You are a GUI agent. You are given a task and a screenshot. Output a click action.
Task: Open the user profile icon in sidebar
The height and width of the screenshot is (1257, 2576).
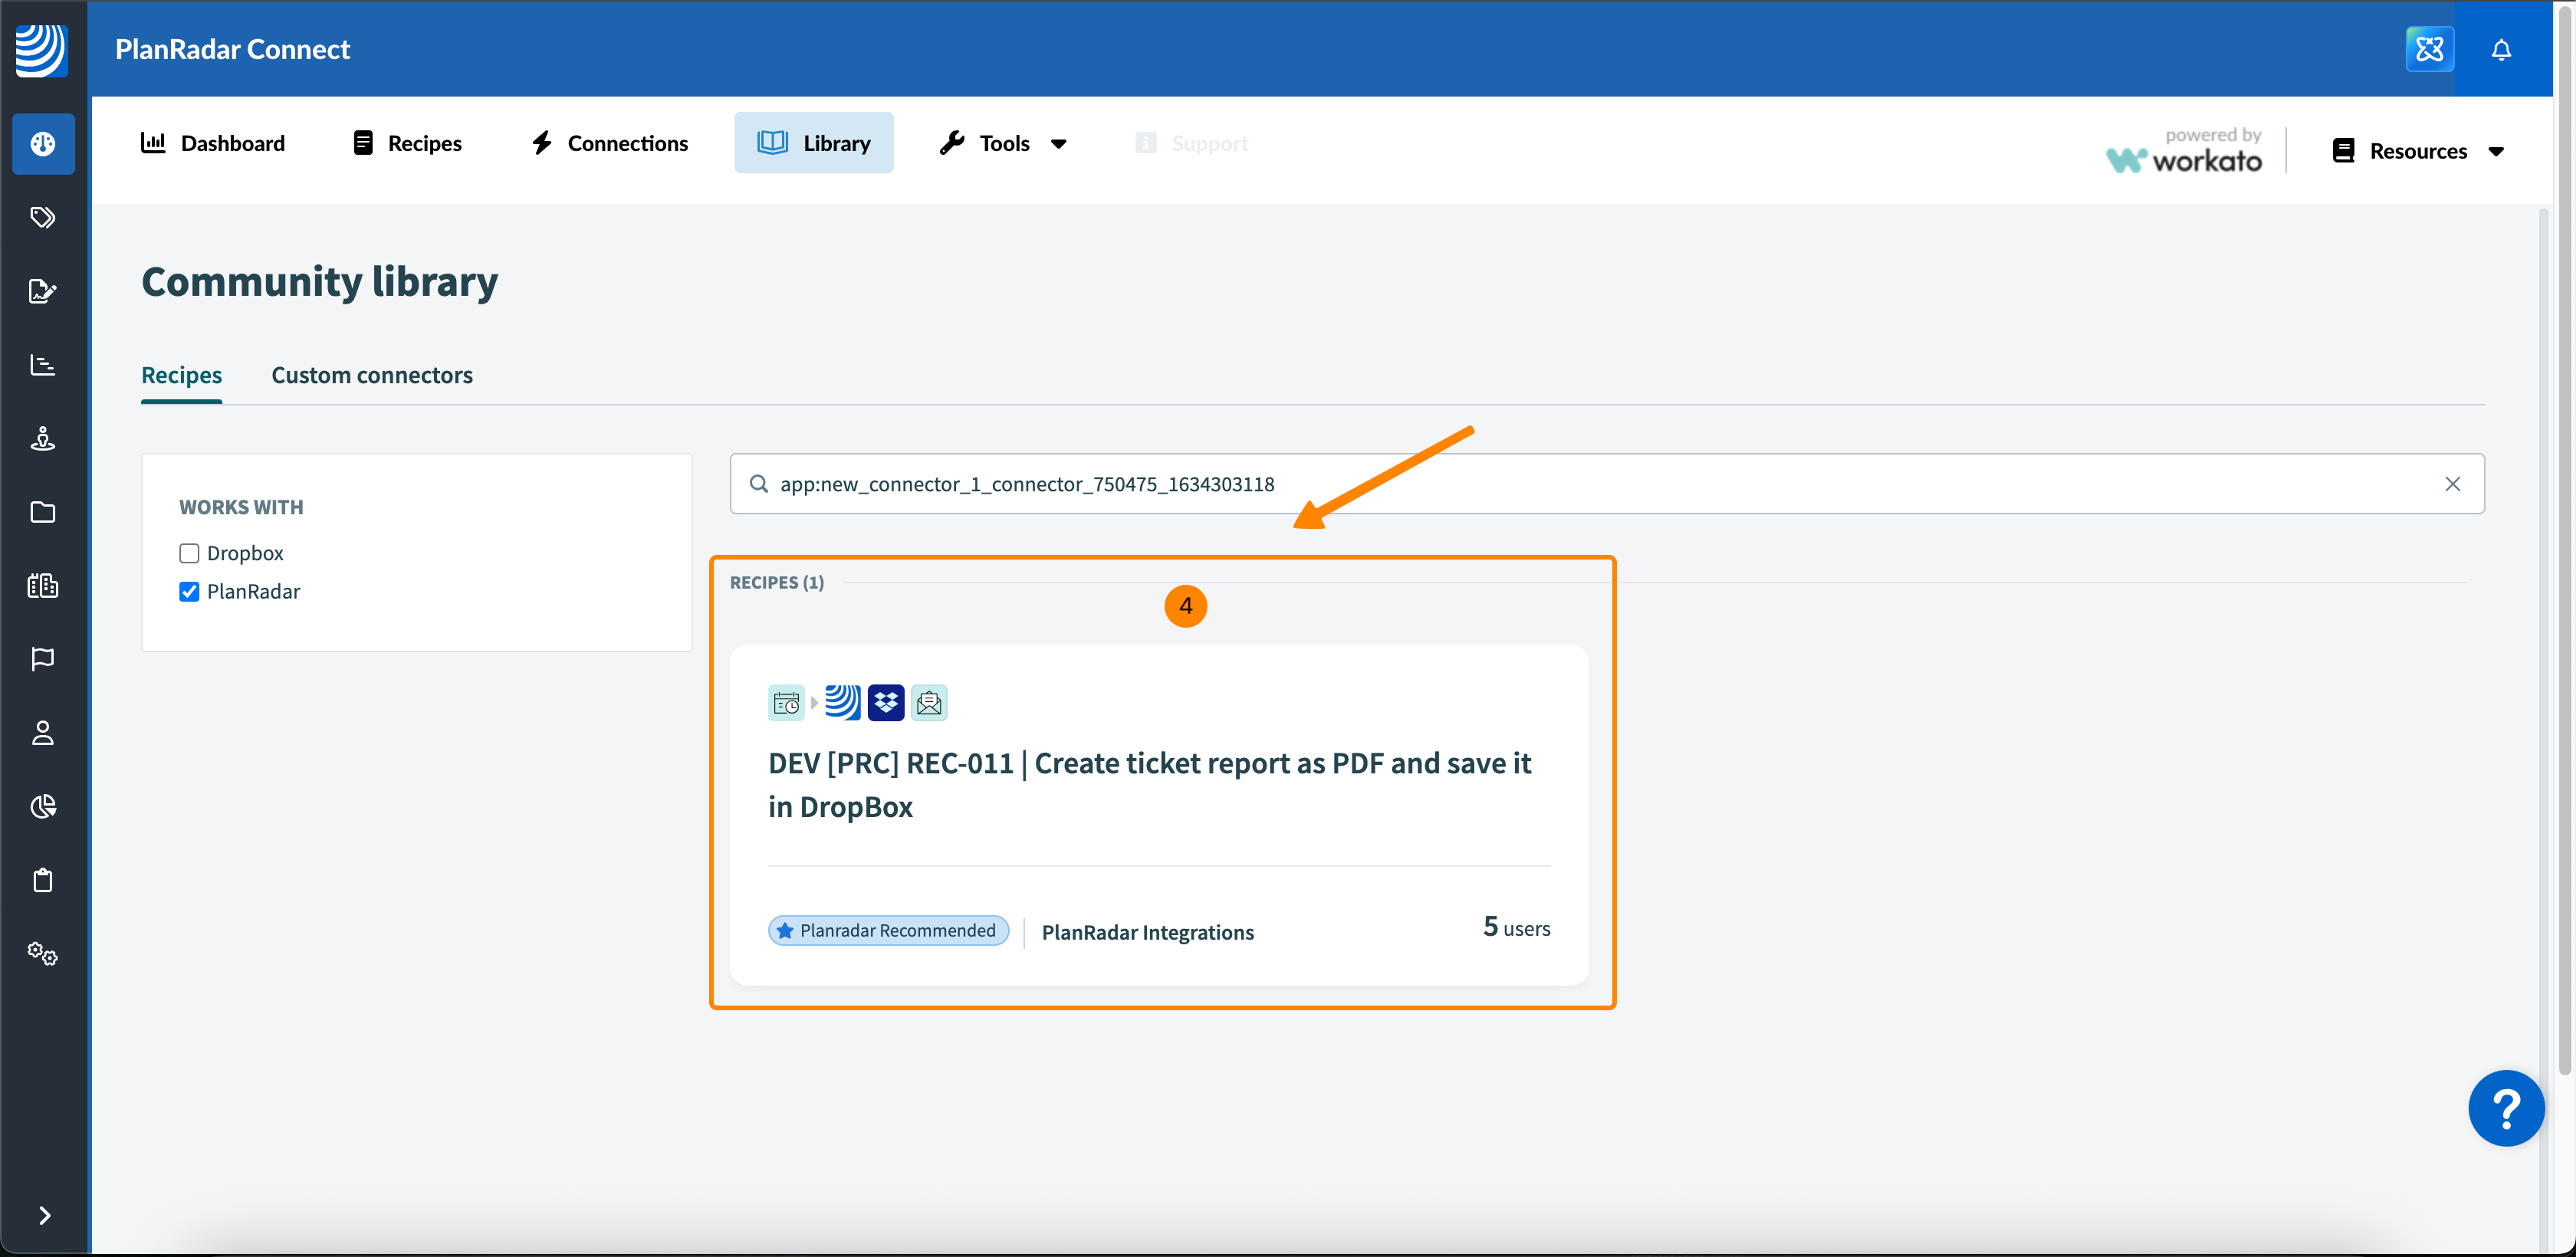pyautogui.click(x=42, y=733)
